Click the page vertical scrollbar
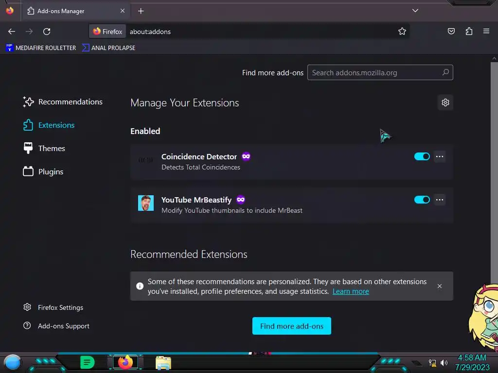Screen dimensions: 498x373 click(494, 171)
